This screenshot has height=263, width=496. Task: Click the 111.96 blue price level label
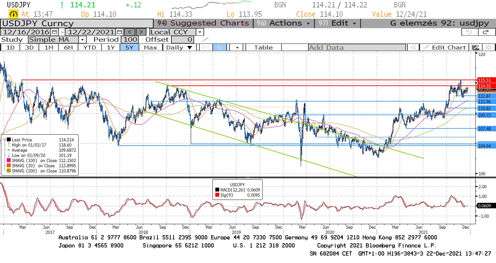click(486, 102)
